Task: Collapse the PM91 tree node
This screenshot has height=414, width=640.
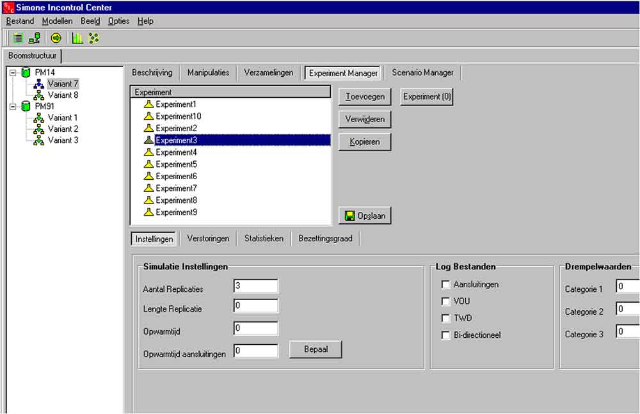Action: [13, 106]
